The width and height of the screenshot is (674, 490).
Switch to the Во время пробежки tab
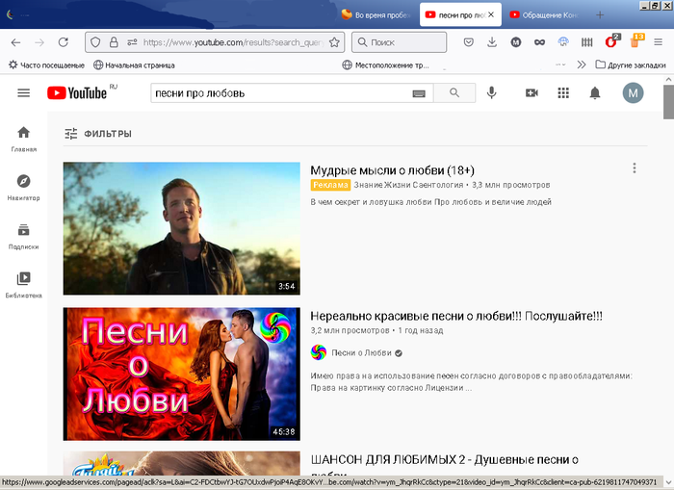click(x=377, y=14)
